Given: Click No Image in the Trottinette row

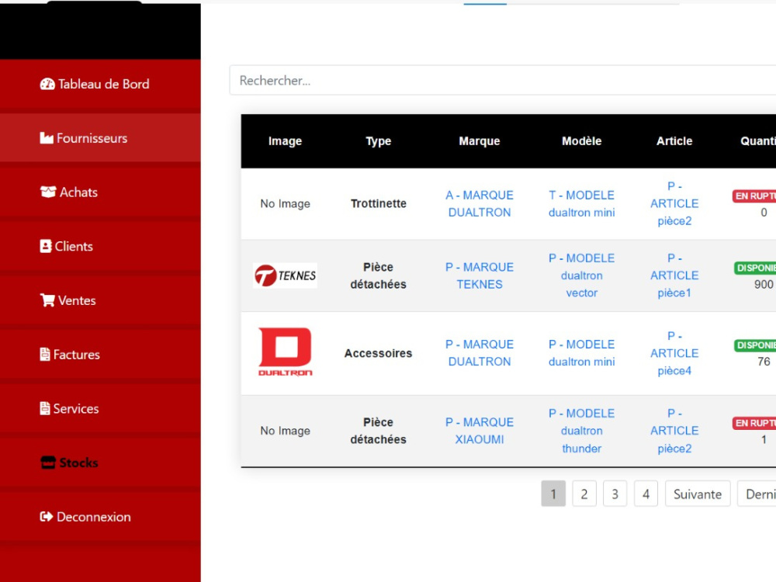Looking at the screenshot, I should click(x=285, y=204).
